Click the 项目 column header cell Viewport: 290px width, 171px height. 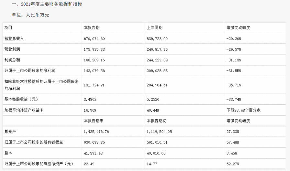point(42,28)
